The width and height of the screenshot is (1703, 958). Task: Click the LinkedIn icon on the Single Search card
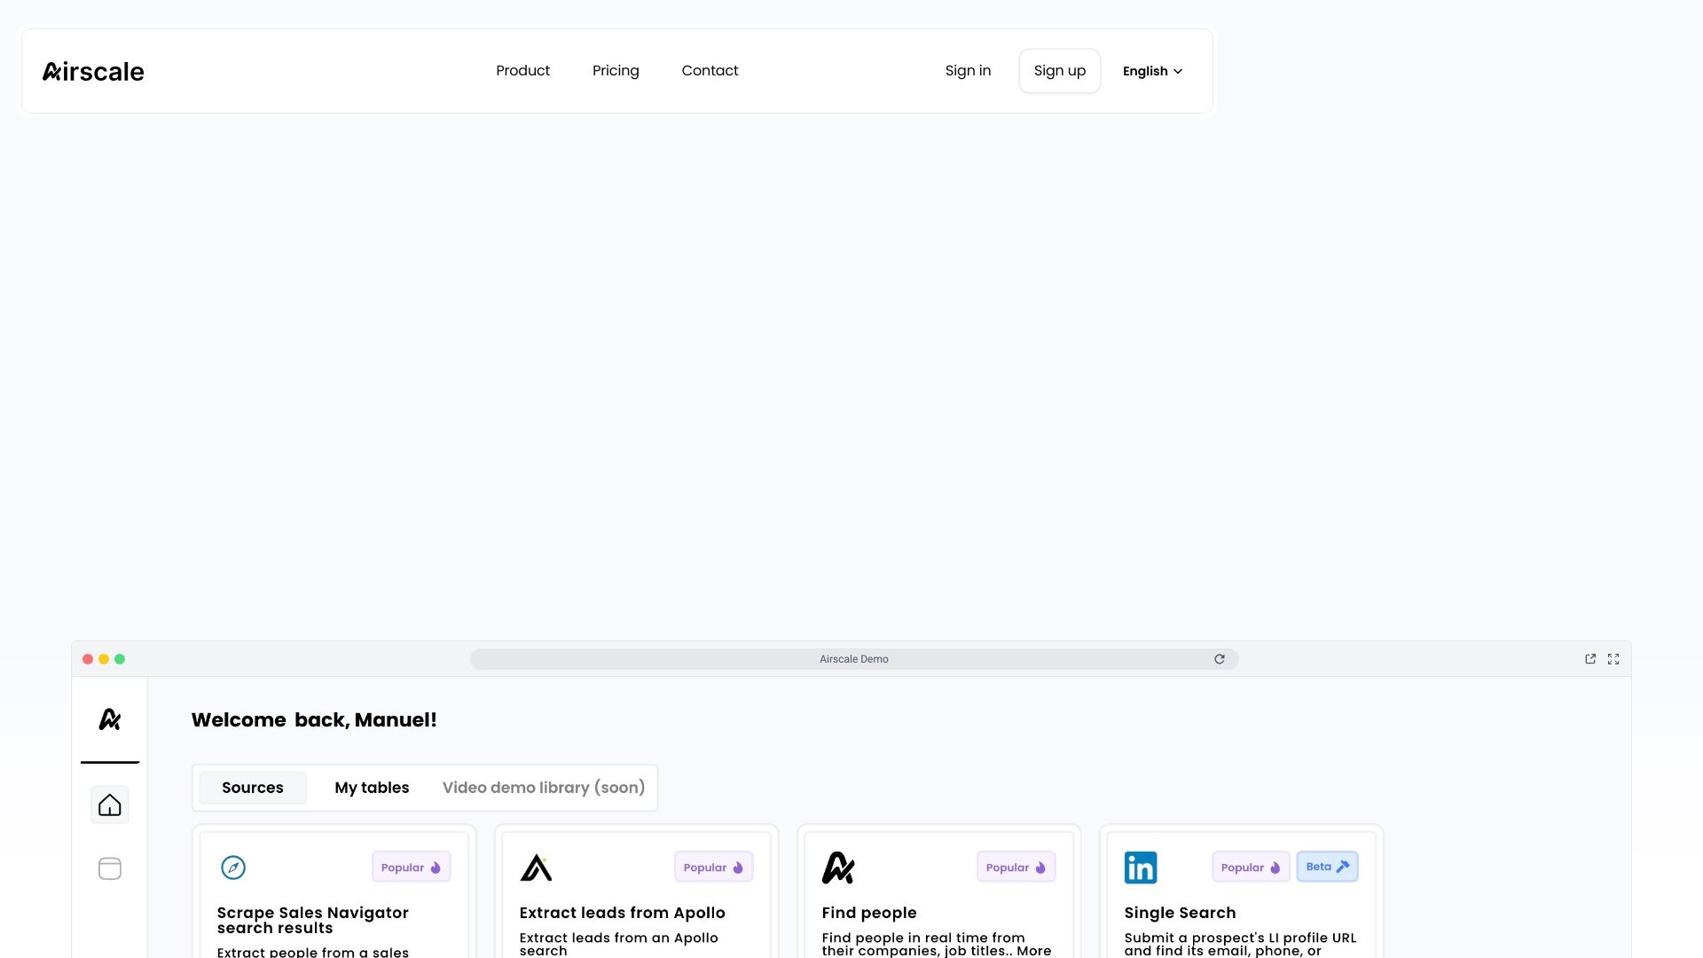pyautogui.click(x=1141, y=867)
